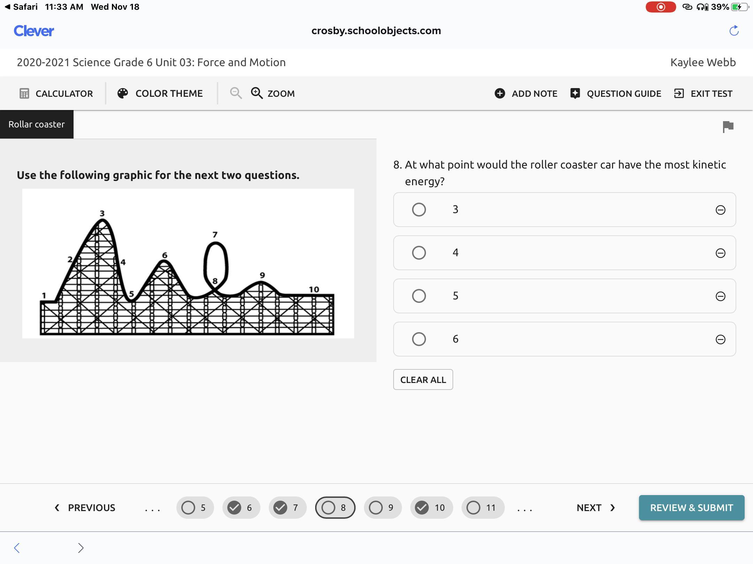Go to previous question chevron
Screen dimensions: 753x564
[57, 508]
